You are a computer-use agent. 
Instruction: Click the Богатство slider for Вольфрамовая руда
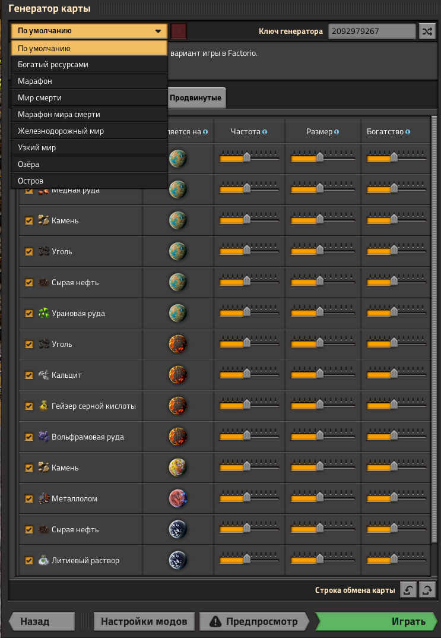pos(396,436)
